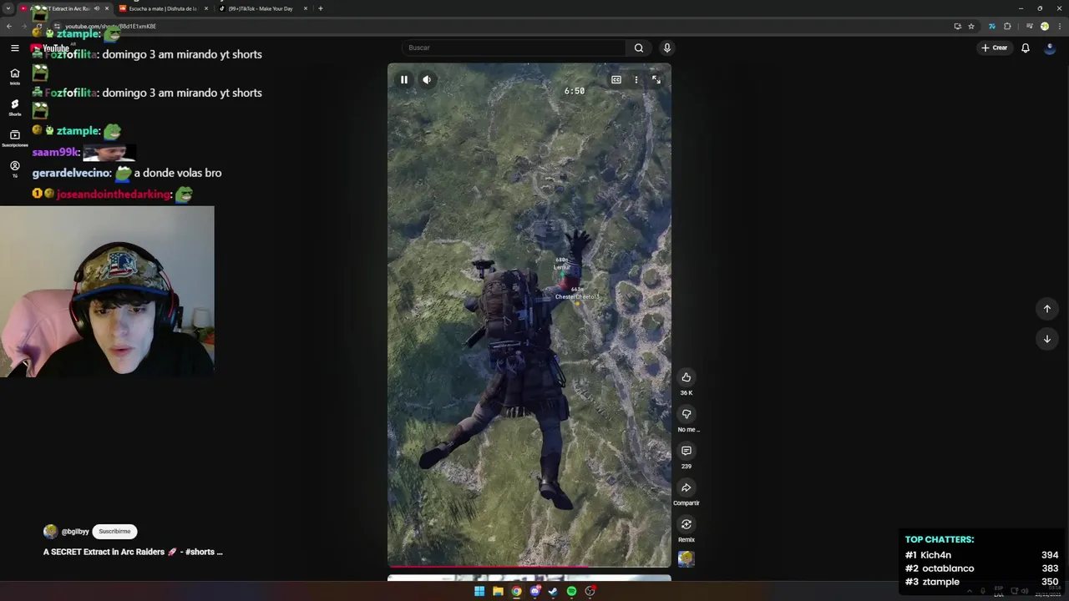1069x601 pixels.
Task: Click top chatter octablanco entry
Action: [981, 568]
